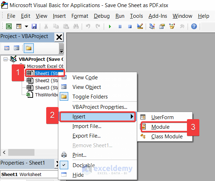Screen dimensions: 215x181
Task: Open the Run menu
Action: tap(120, 16)
